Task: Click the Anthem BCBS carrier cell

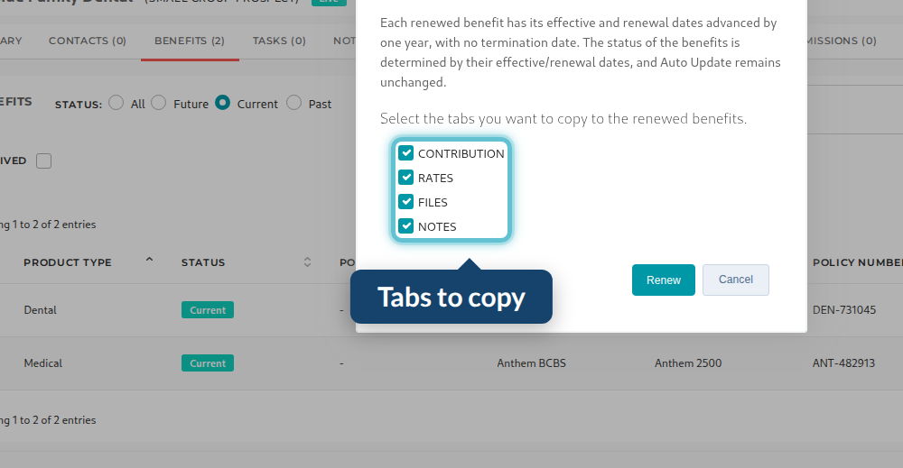Action: click(x=532, y=363)
